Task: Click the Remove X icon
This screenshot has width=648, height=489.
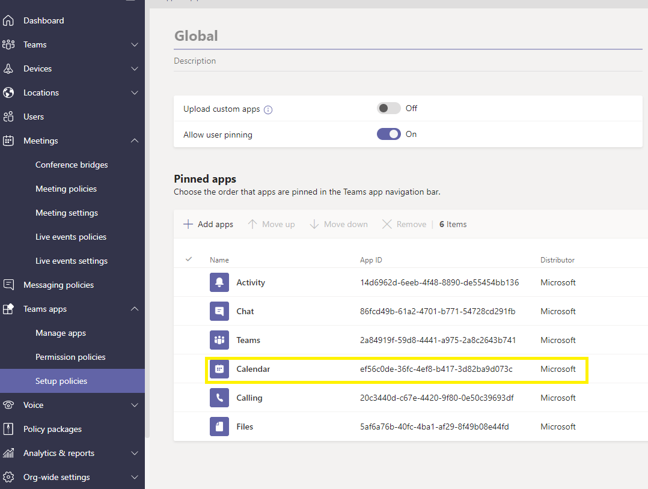Action: 387,224
